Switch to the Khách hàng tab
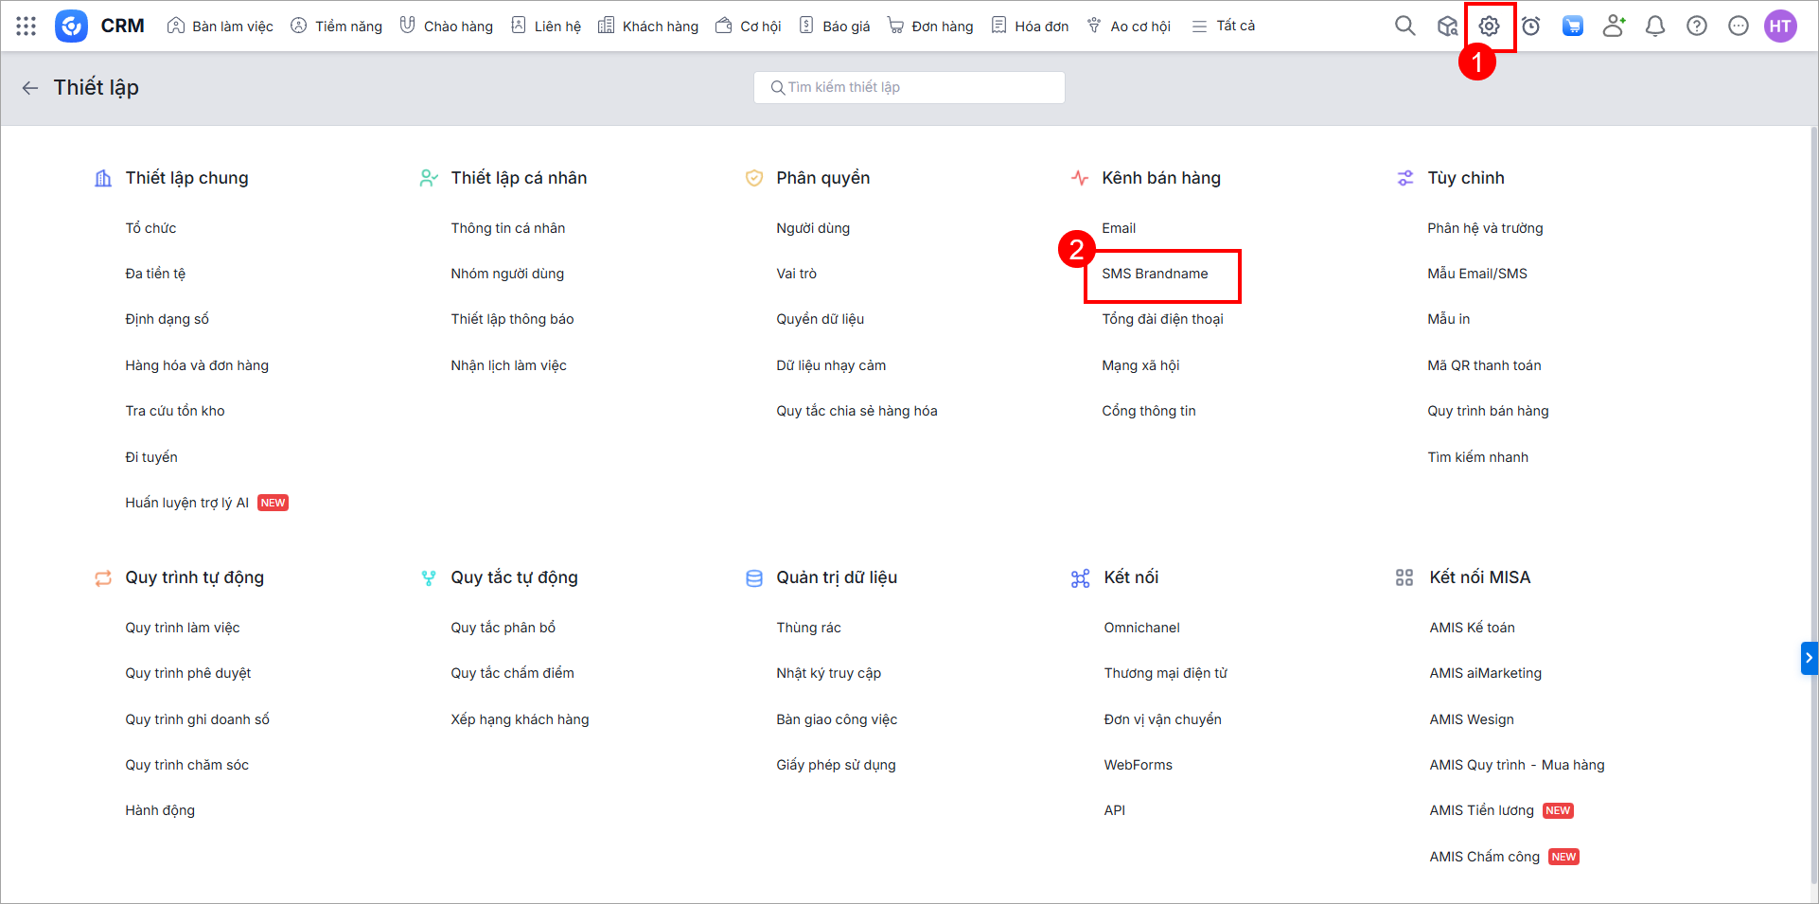Screen dimensions: 1819x904 point(648,27)
